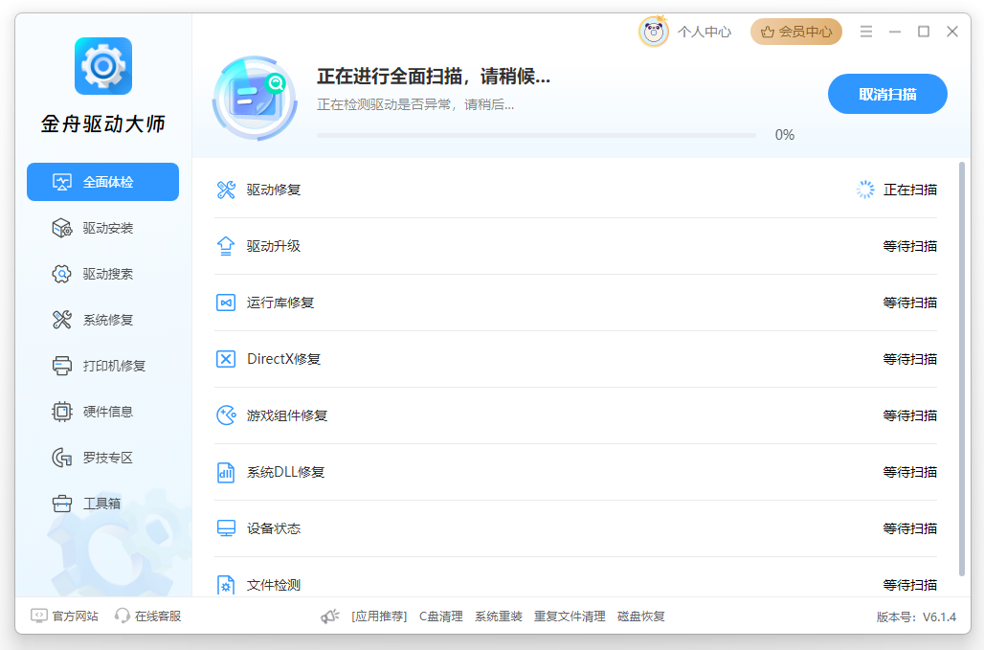Click the 工具箱 toolbox icon

point(61,504)
